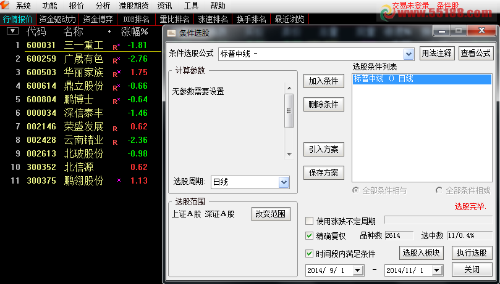Switch to the 资金驱动力 tab
This screenshot has width=500, height=284.
click(x=57, y=19)
